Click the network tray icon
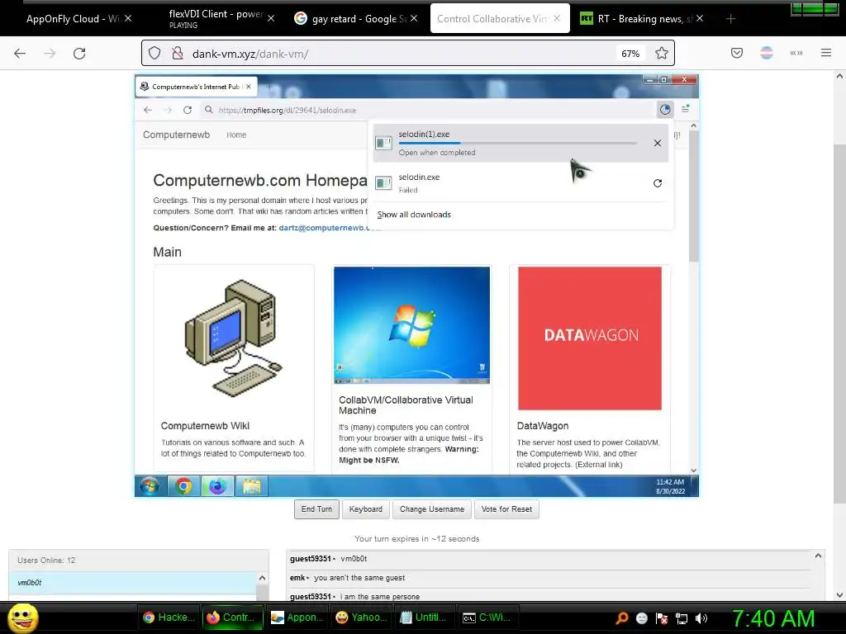The height and width of the screenshot is (634, 846). tap(682, 618)
